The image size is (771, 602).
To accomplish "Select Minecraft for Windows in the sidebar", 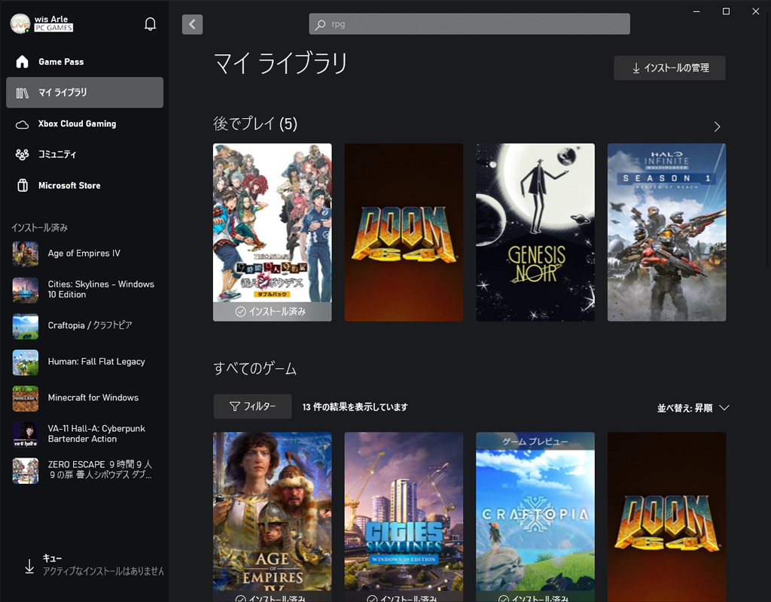I will (x=94, y=397).
